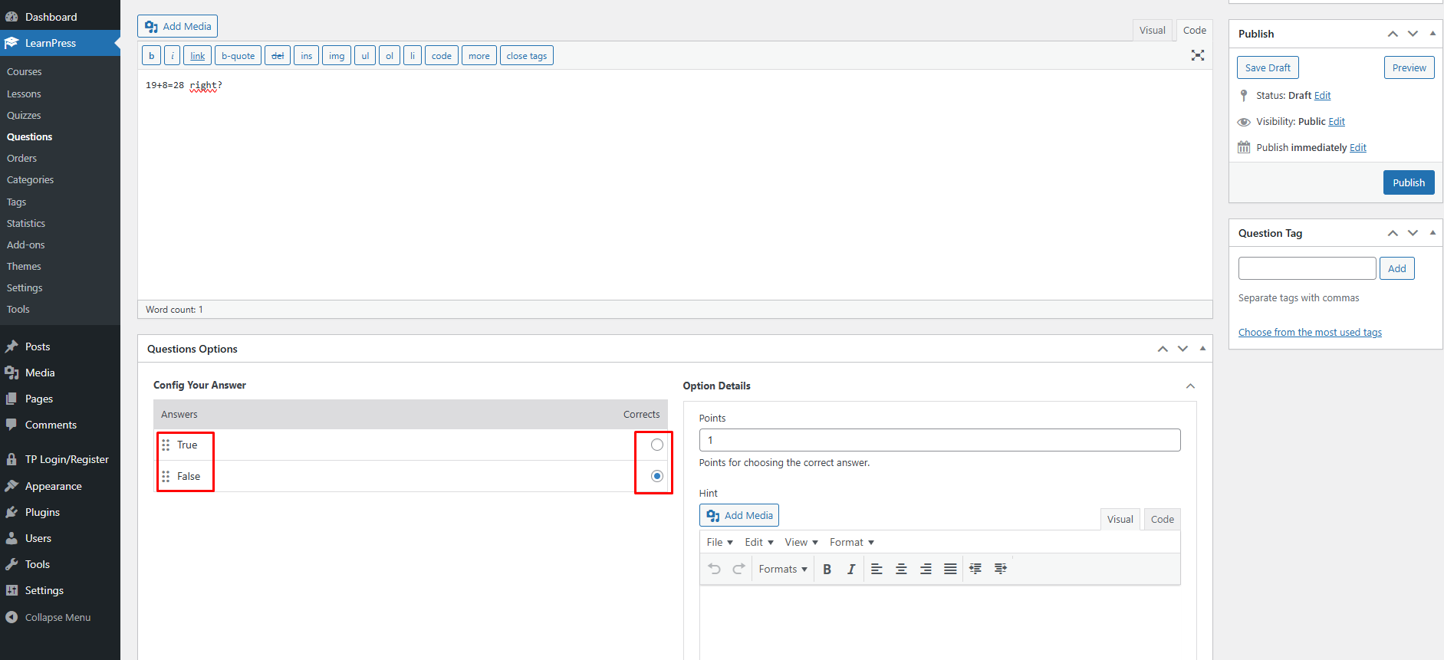1444x660 pixels.
Task: Open the File menu in hint editor
Action: coord(719,542)
